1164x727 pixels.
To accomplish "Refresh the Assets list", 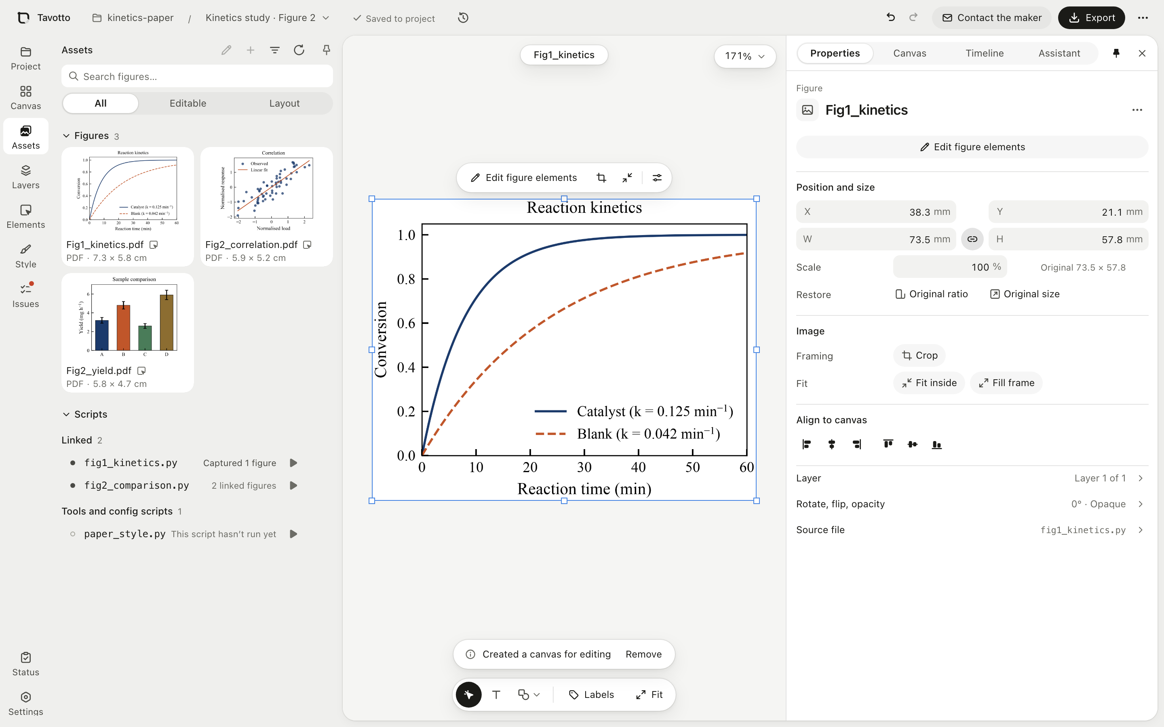I will point(299,50).
